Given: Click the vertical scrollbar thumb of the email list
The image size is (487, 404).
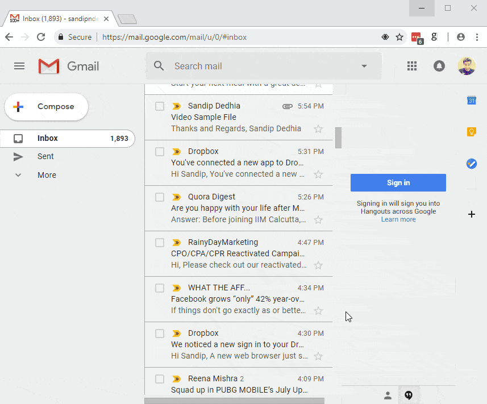Looking at the screenshot, I should click(x=338, y=138).
